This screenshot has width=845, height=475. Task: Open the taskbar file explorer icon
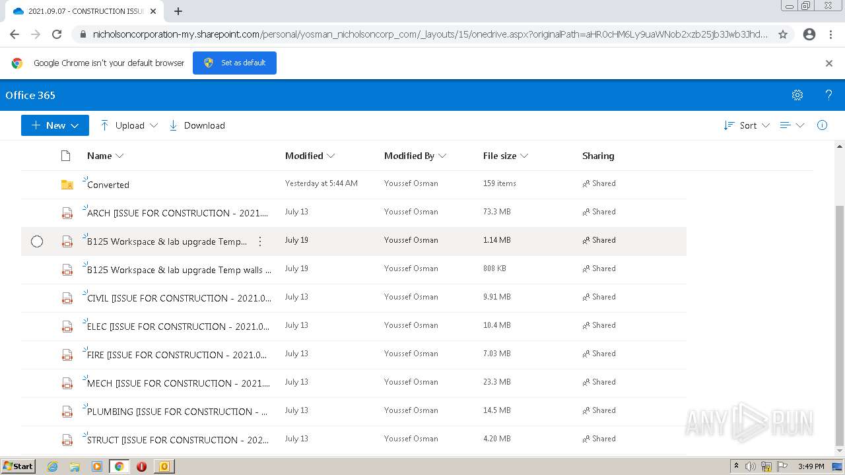[x=75, y=466]
